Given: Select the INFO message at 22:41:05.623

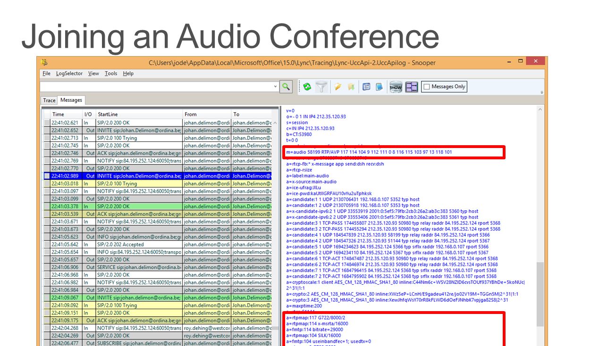Looking at the screenshot, I should point(157,237).
